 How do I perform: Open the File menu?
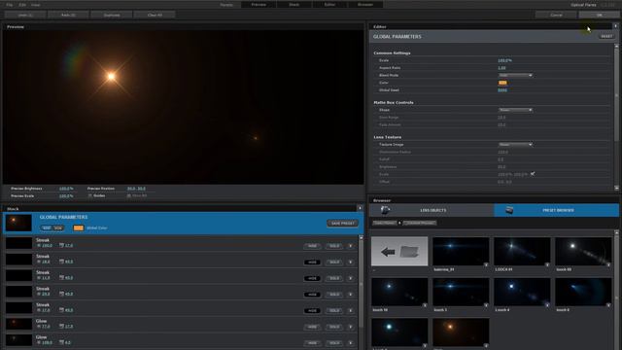pos(10,5)
